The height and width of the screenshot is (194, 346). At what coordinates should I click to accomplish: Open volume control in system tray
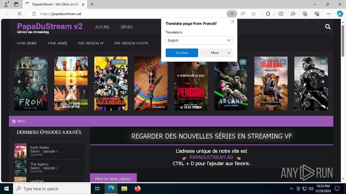tap(311, 189)
